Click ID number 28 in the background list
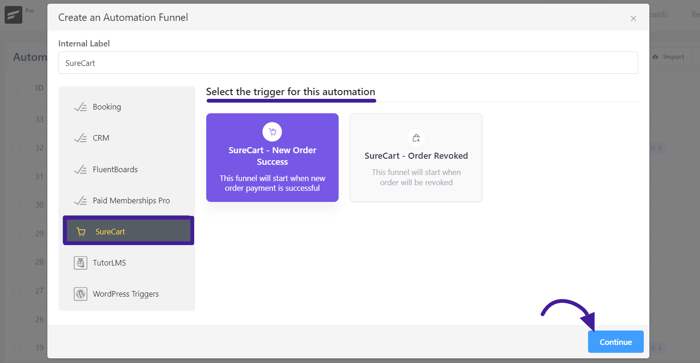Image resolution: width=700 pixels, height=363 pixels. click(39, 262)
